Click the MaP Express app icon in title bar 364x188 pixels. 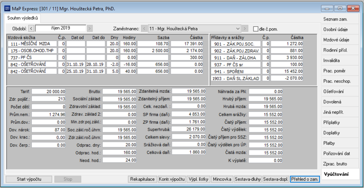(7, 9)
